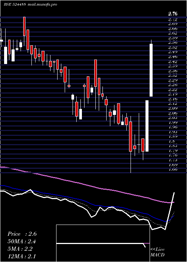Click the 2.72 price axis label
The width and height of the screenshot is (187, 262).
click(173, 19)
